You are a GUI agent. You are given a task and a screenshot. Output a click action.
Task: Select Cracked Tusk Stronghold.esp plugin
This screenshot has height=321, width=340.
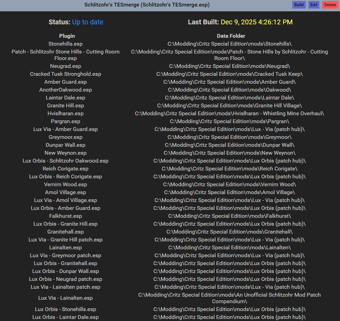(66, 74)
